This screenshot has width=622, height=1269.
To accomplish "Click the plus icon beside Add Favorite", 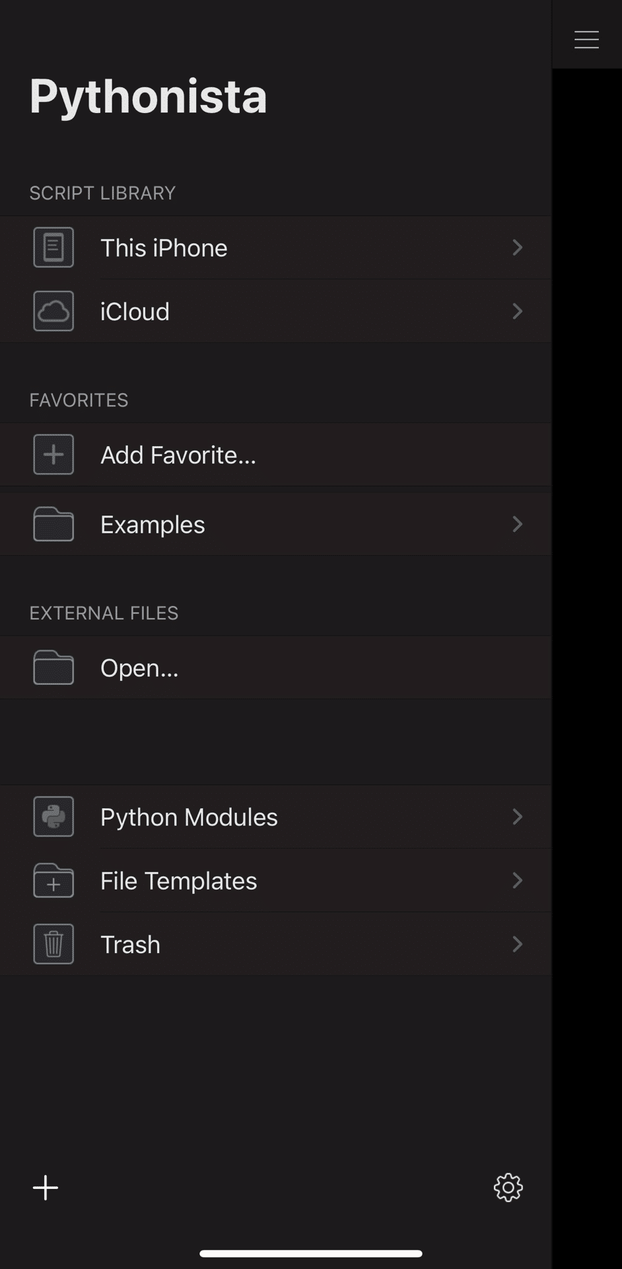I will [53, 454].
